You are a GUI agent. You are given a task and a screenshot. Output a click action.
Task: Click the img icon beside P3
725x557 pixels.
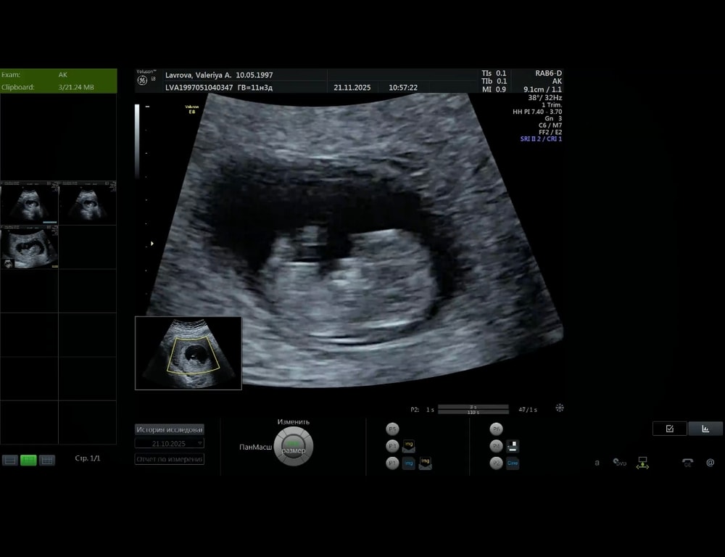[409, 446]
